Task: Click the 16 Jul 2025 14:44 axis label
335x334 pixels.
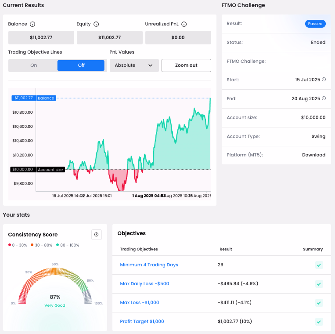Action: pyautogui.click(x=67, y=196)
